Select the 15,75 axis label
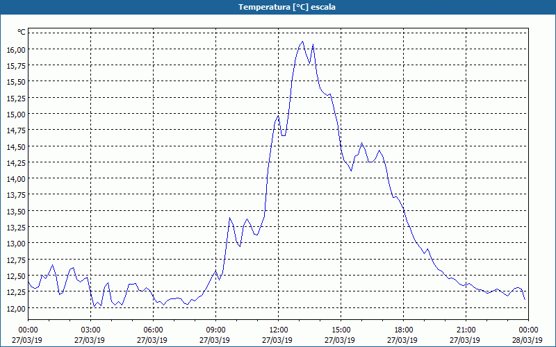The width and height of the screenshot is (556, 347). [16, 65]
